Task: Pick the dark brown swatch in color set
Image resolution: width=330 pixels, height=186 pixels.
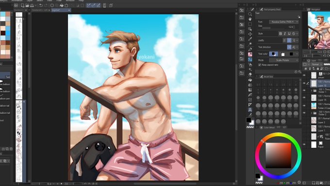Action: (x=3, y=33)
